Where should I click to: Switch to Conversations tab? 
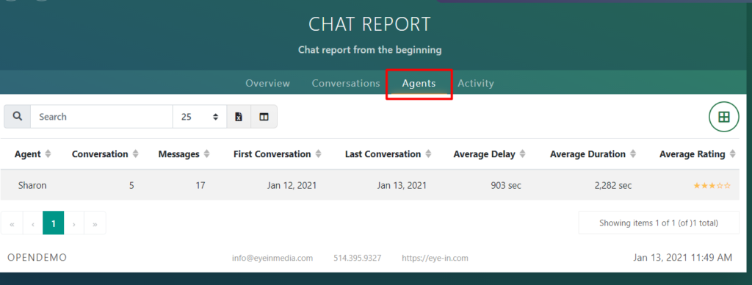[346, 84]
